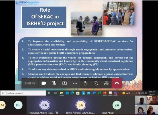Open Word from taskbar
This screenshot has height=115, width=158.
tap(94, 93)
